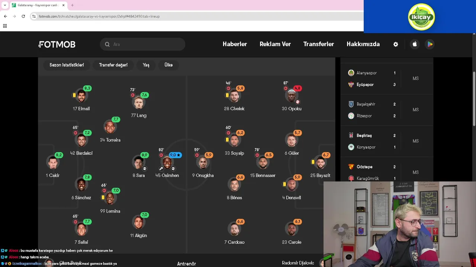Viewport: 476px width, 267px height.
Task: Switch to Yaş filter
Action: click(146, 65)
